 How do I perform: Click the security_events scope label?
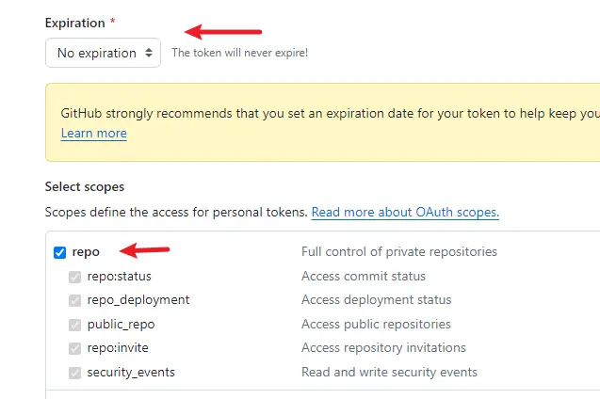(x=131, y=373)
